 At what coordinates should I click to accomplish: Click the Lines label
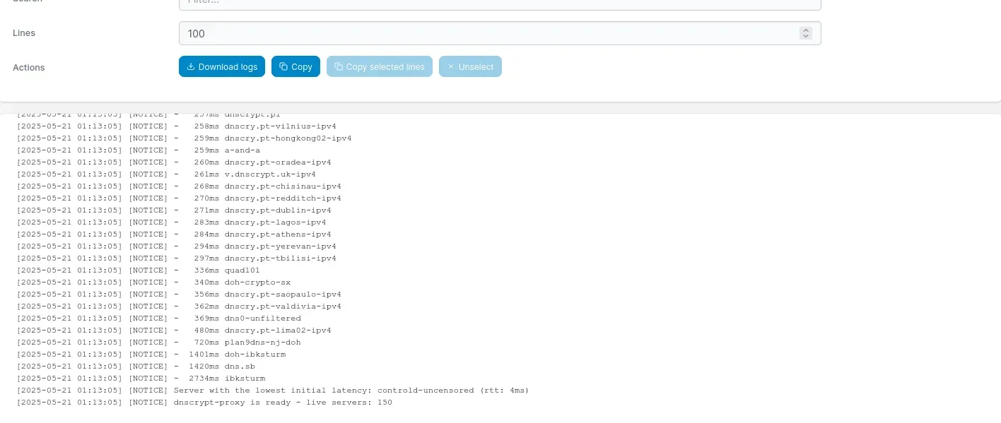tap(24, 33)
